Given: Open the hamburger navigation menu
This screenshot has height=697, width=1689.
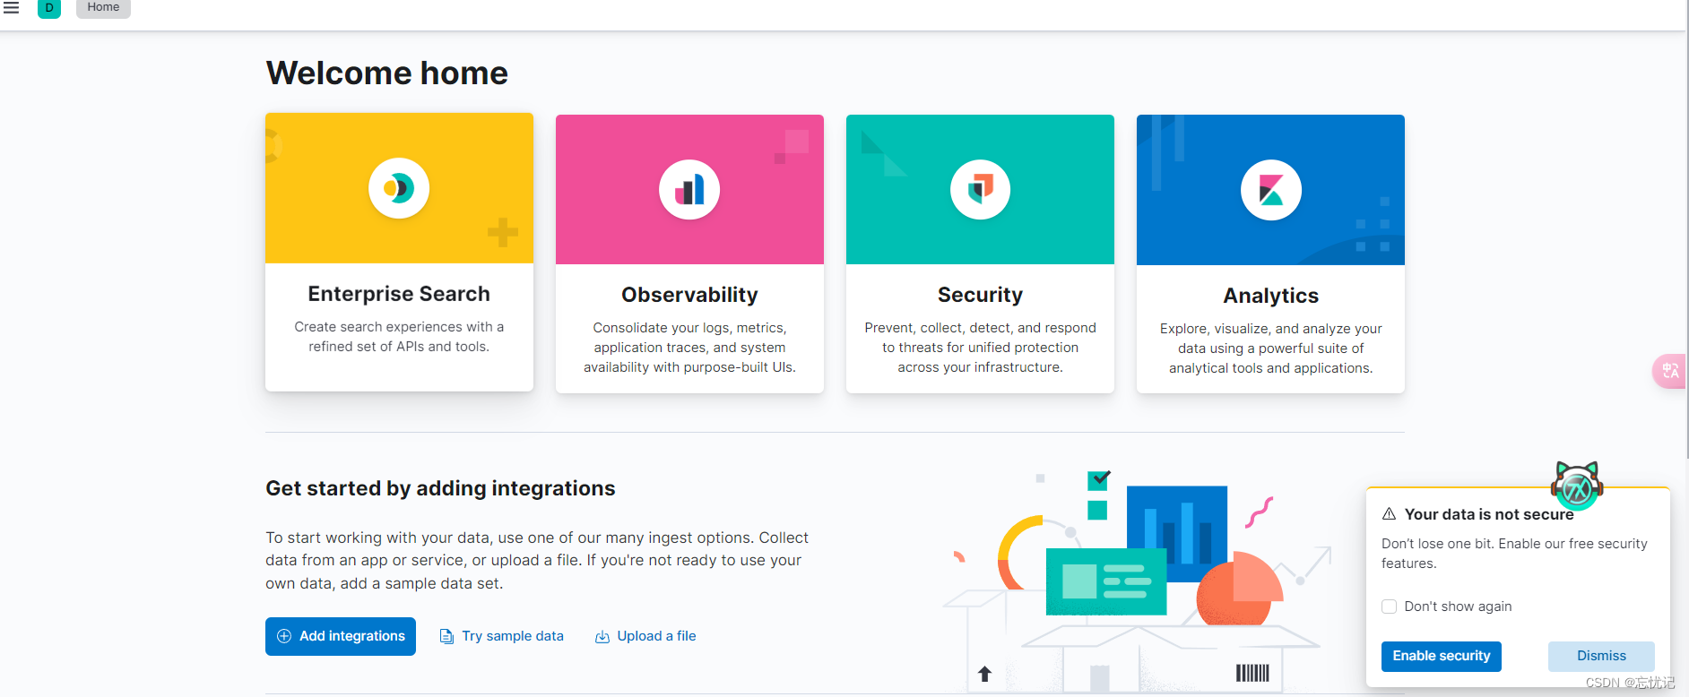Looking at the screenshot, I should pyautogui.click(x=12, y=7).
